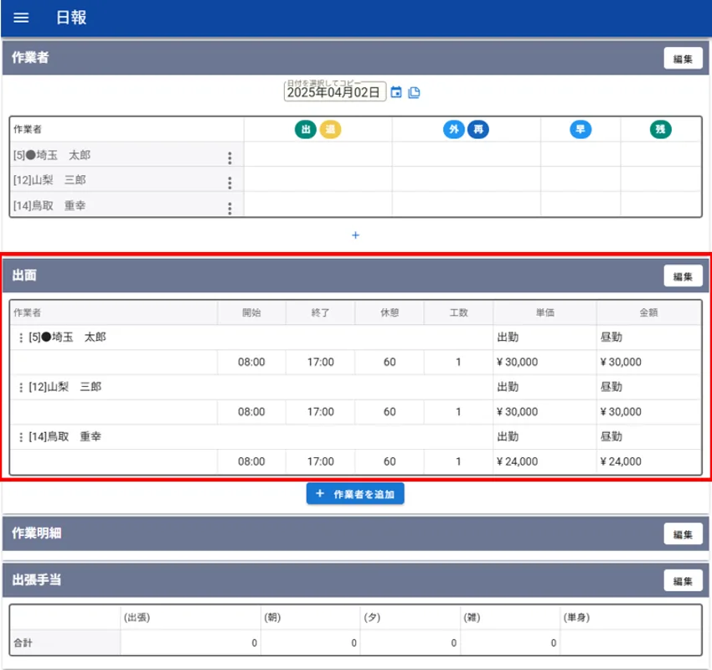Viewport: 712px width, 670px height.
Task: Click 出勤 label in 埼玉 太郎 row
Action: click(x=508, y=338)
